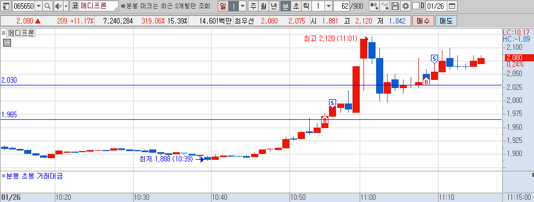The image size is (534, 202).
Task: Toggle the D checkbox beside the date
Action: pyautogui.click(x=416, y=6)
